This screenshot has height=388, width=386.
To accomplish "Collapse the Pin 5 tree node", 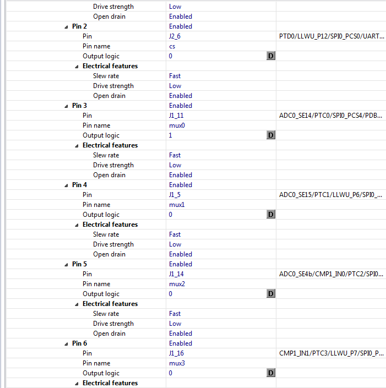I will pos(66,264).
